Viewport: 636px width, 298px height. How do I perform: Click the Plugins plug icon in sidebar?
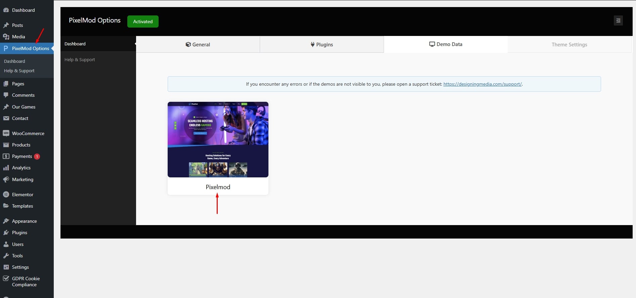click(6, 232)
